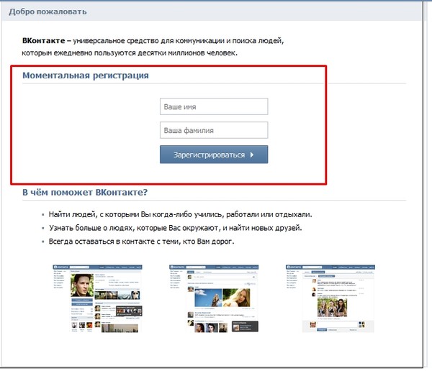Click the "Зарегистрироваться" register button

pos(214,155)
